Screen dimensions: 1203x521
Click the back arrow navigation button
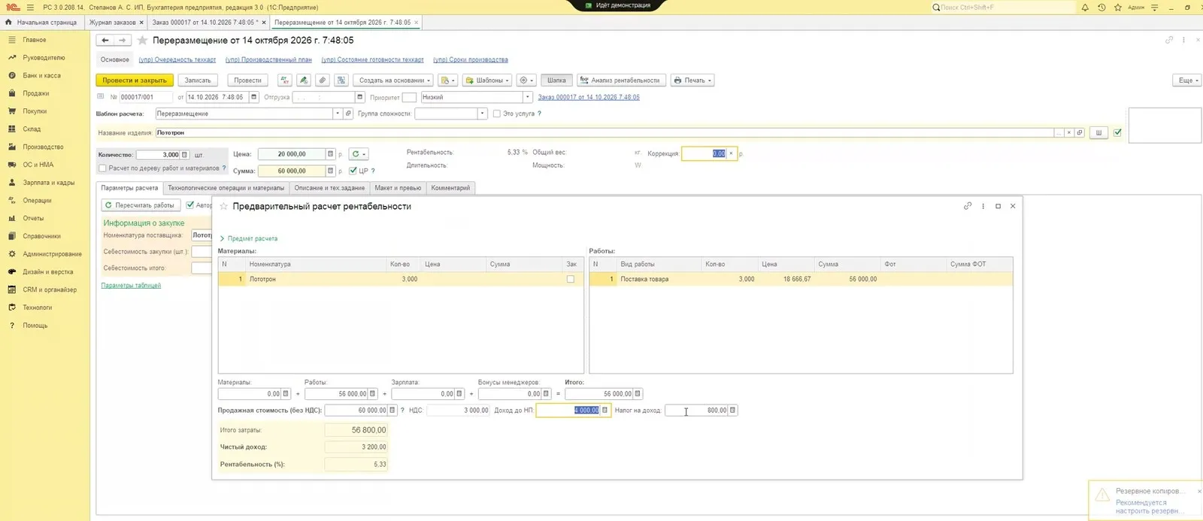(x=105, y=41)
